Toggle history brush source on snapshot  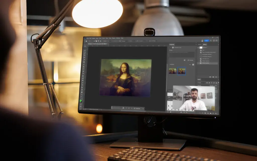click(198, 48)
